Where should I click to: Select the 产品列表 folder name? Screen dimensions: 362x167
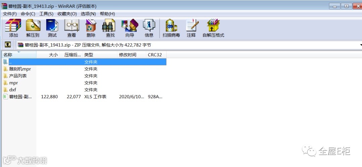coord(18,76)
